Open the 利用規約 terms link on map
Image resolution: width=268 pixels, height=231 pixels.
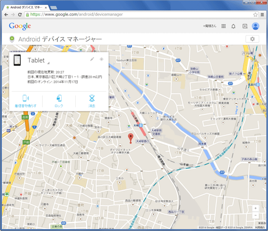(x=259, y=227)
